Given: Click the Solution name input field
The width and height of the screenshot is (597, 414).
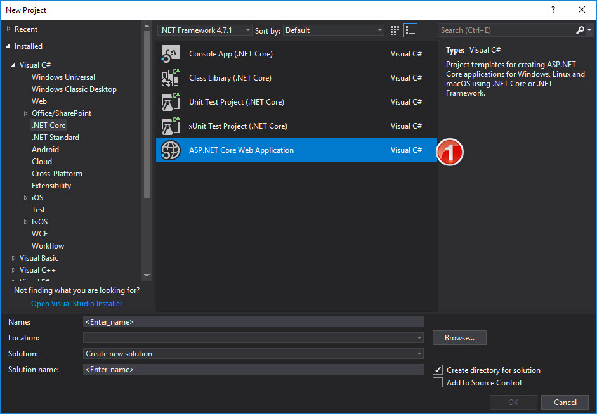Looking at the screenshot, I should pos(253,370).
